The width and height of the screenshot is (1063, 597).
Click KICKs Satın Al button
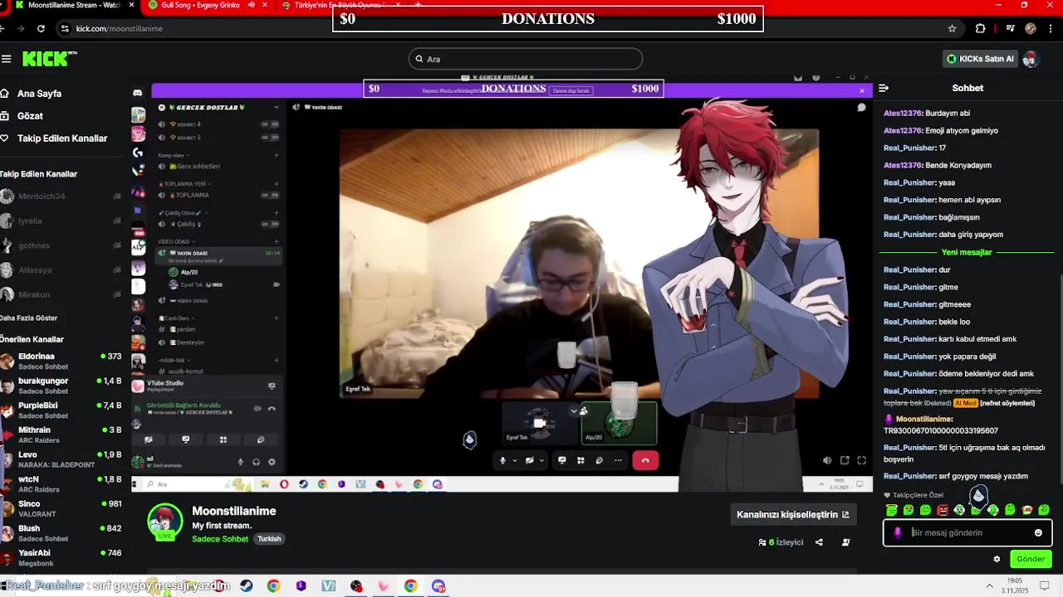(x=981, y=59)
